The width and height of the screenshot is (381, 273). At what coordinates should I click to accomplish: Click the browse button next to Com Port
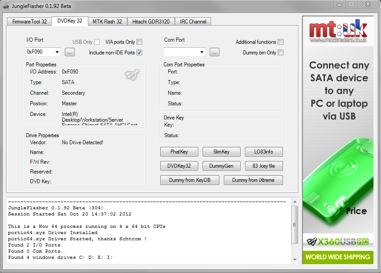(x=214, y=52)
